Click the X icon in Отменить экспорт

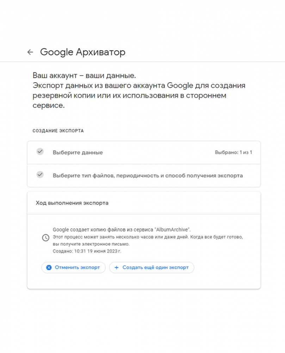tap(49, 268)
